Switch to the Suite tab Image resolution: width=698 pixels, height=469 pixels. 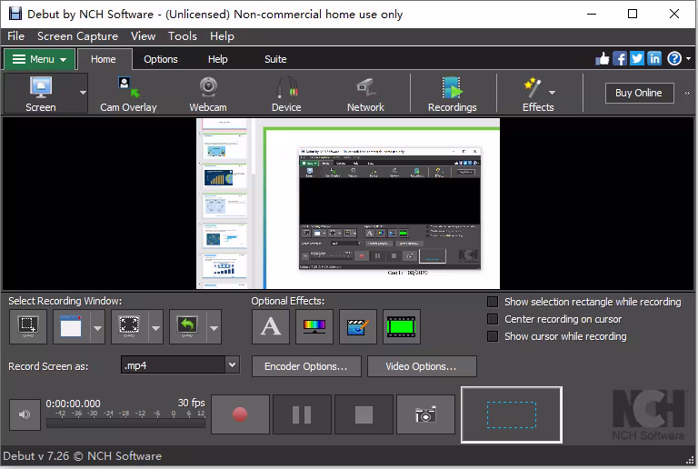coord(275,59)
